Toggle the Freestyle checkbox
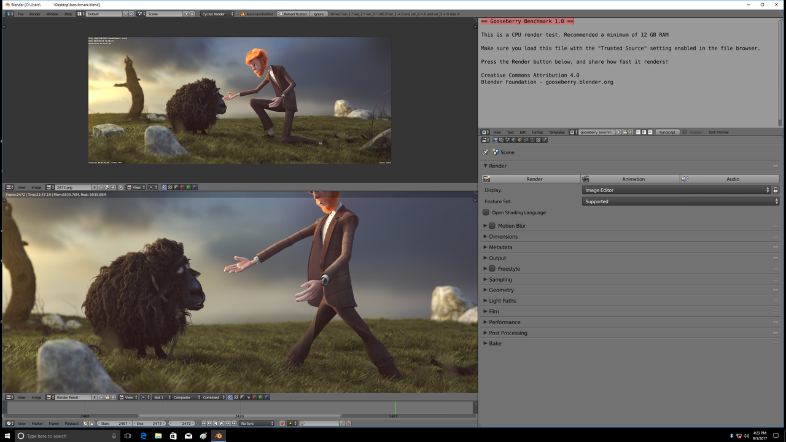 click(x=492, y=269)
